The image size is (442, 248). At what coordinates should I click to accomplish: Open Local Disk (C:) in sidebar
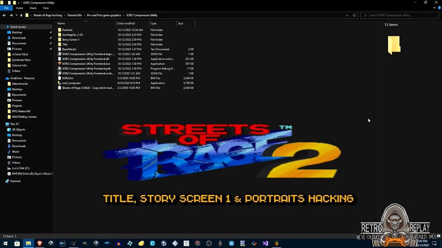coord(20,168)
